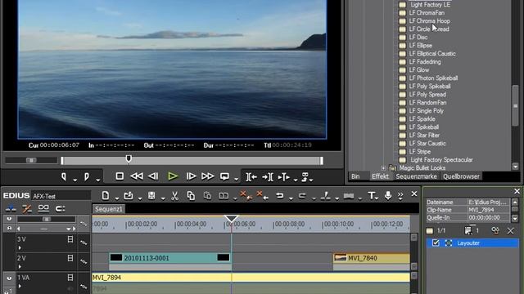Toggle the Layouter effect checkbox

pos(436,243)
